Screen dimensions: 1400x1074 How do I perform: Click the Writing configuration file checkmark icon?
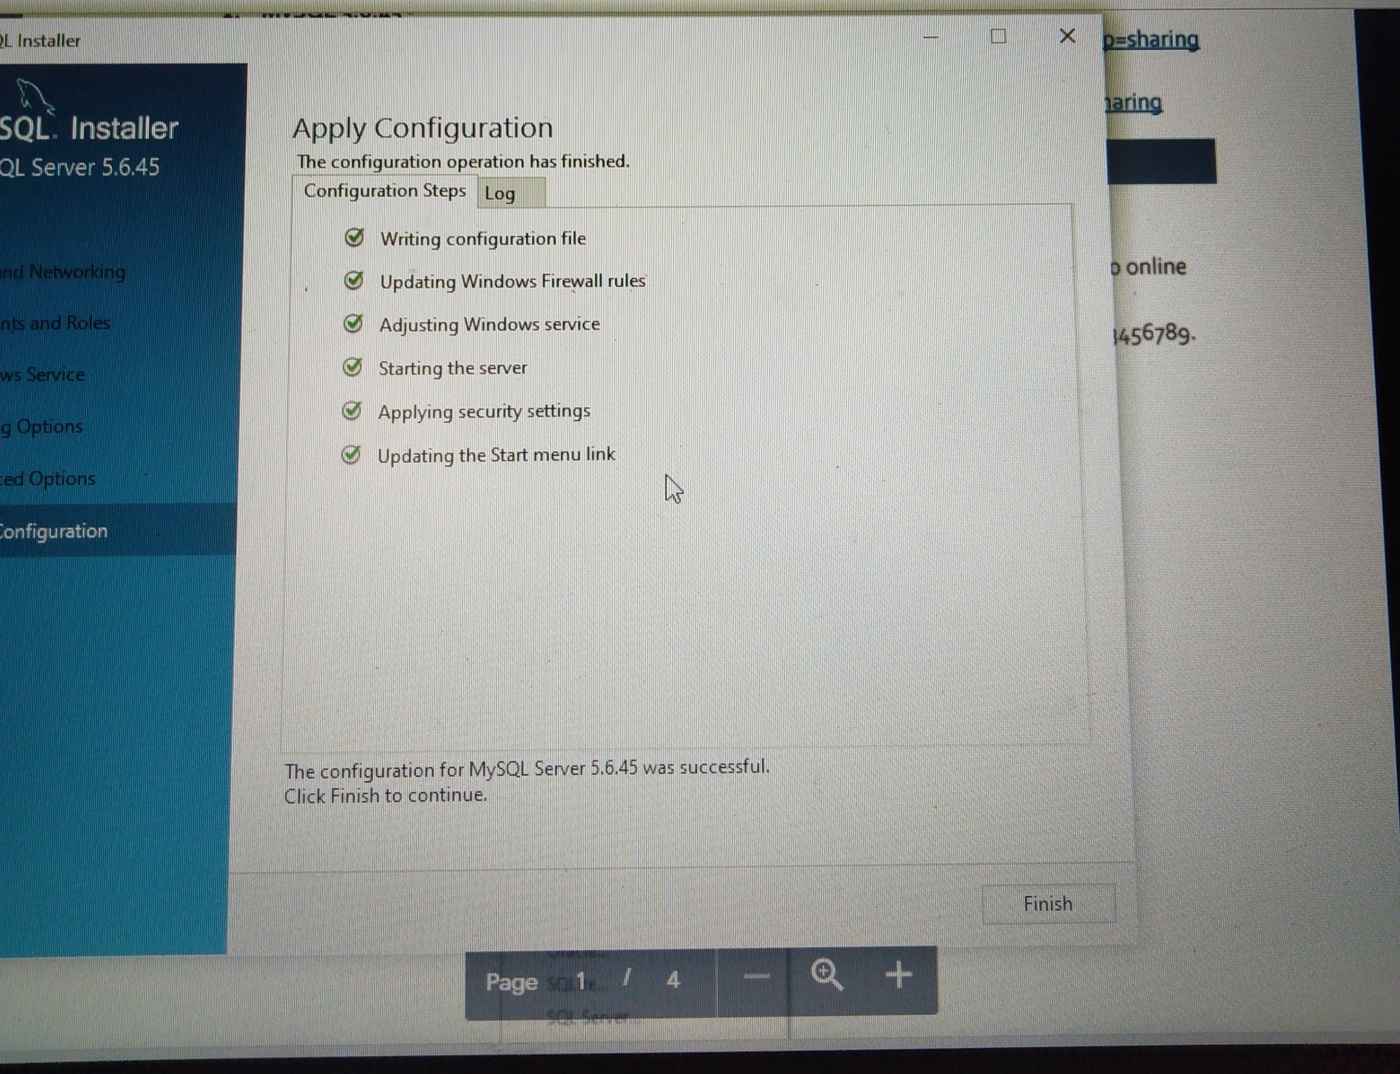pos(354,237)
